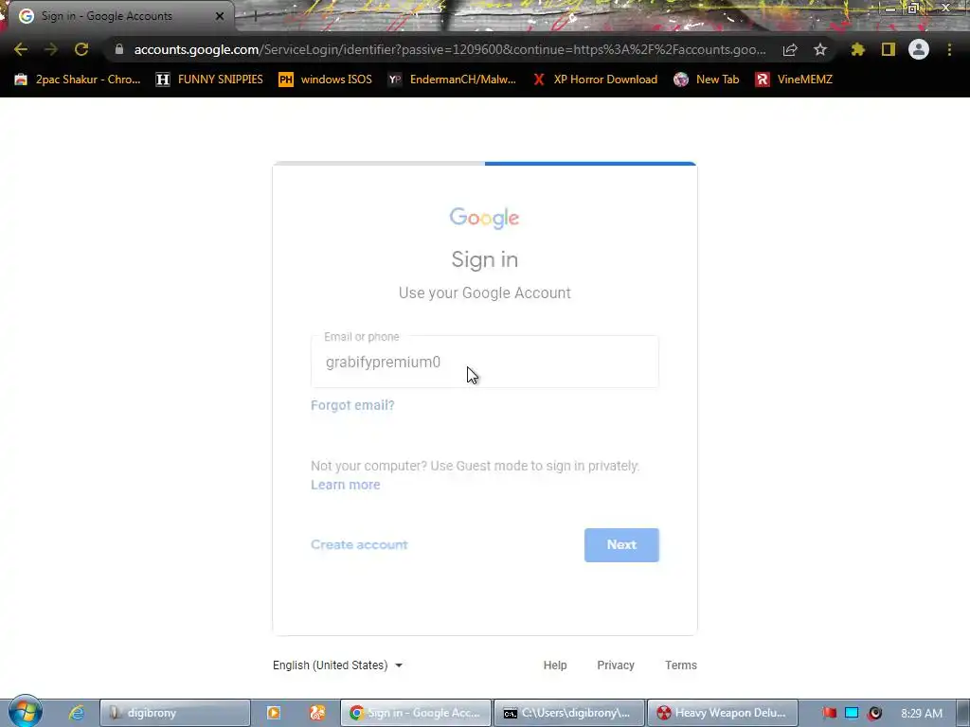Click the round dark tray icon by the clock

click(874, 713)
